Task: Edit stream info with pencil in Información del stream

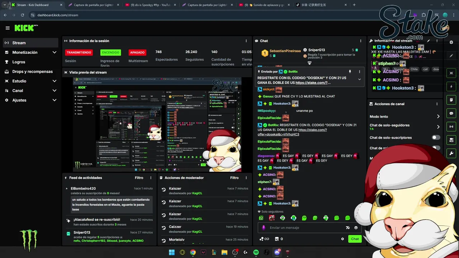Action: point(429,41)
